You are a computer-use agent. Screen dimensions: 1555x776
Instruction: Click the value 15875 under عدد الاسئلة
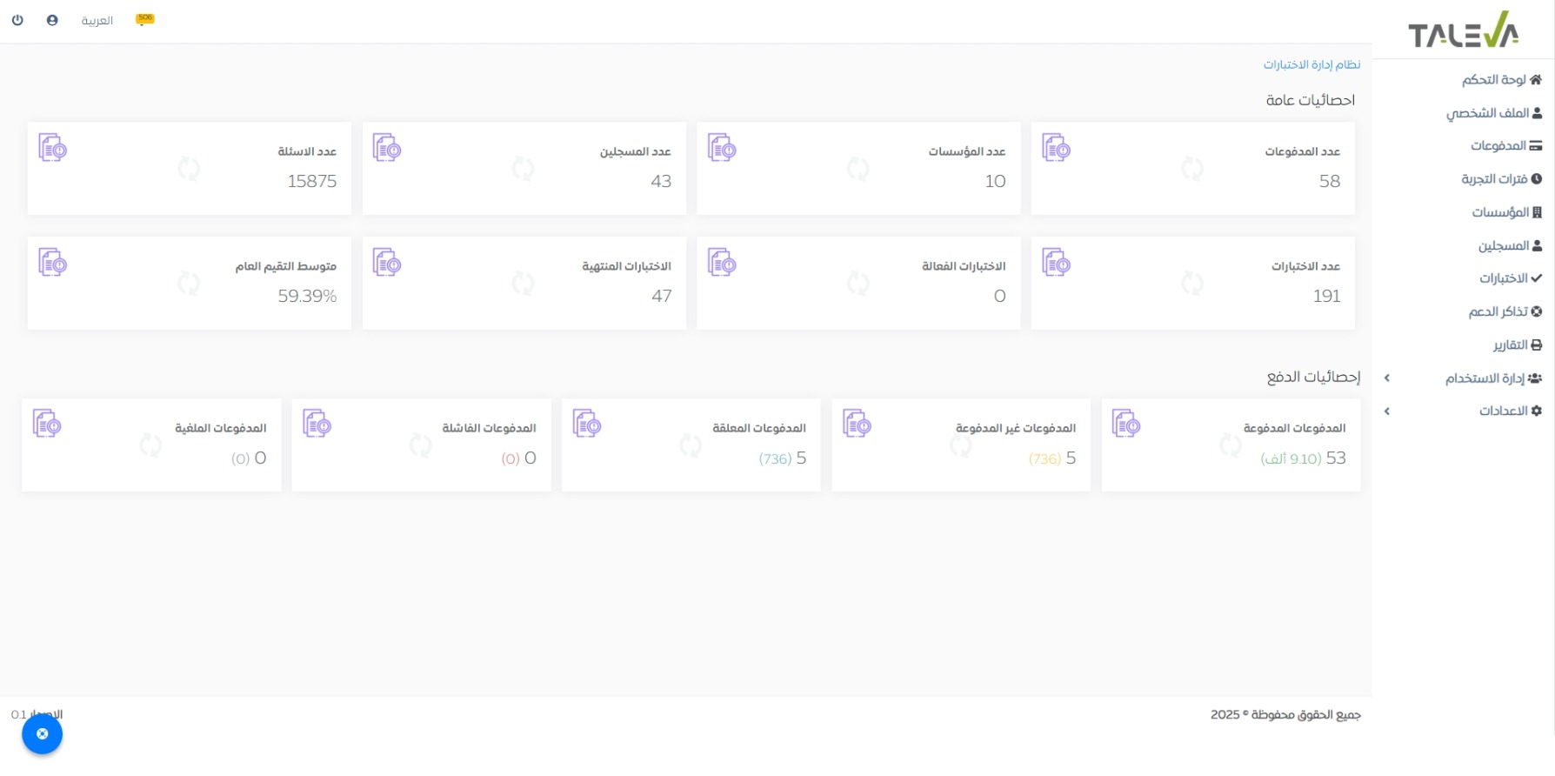coord(312,182)
